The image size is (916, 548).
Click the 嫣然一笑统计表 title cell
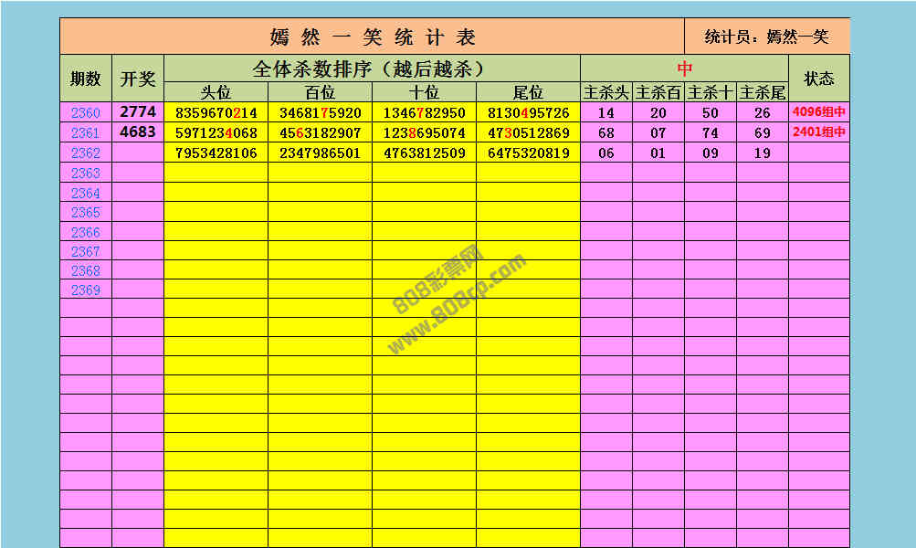point(373,37)
